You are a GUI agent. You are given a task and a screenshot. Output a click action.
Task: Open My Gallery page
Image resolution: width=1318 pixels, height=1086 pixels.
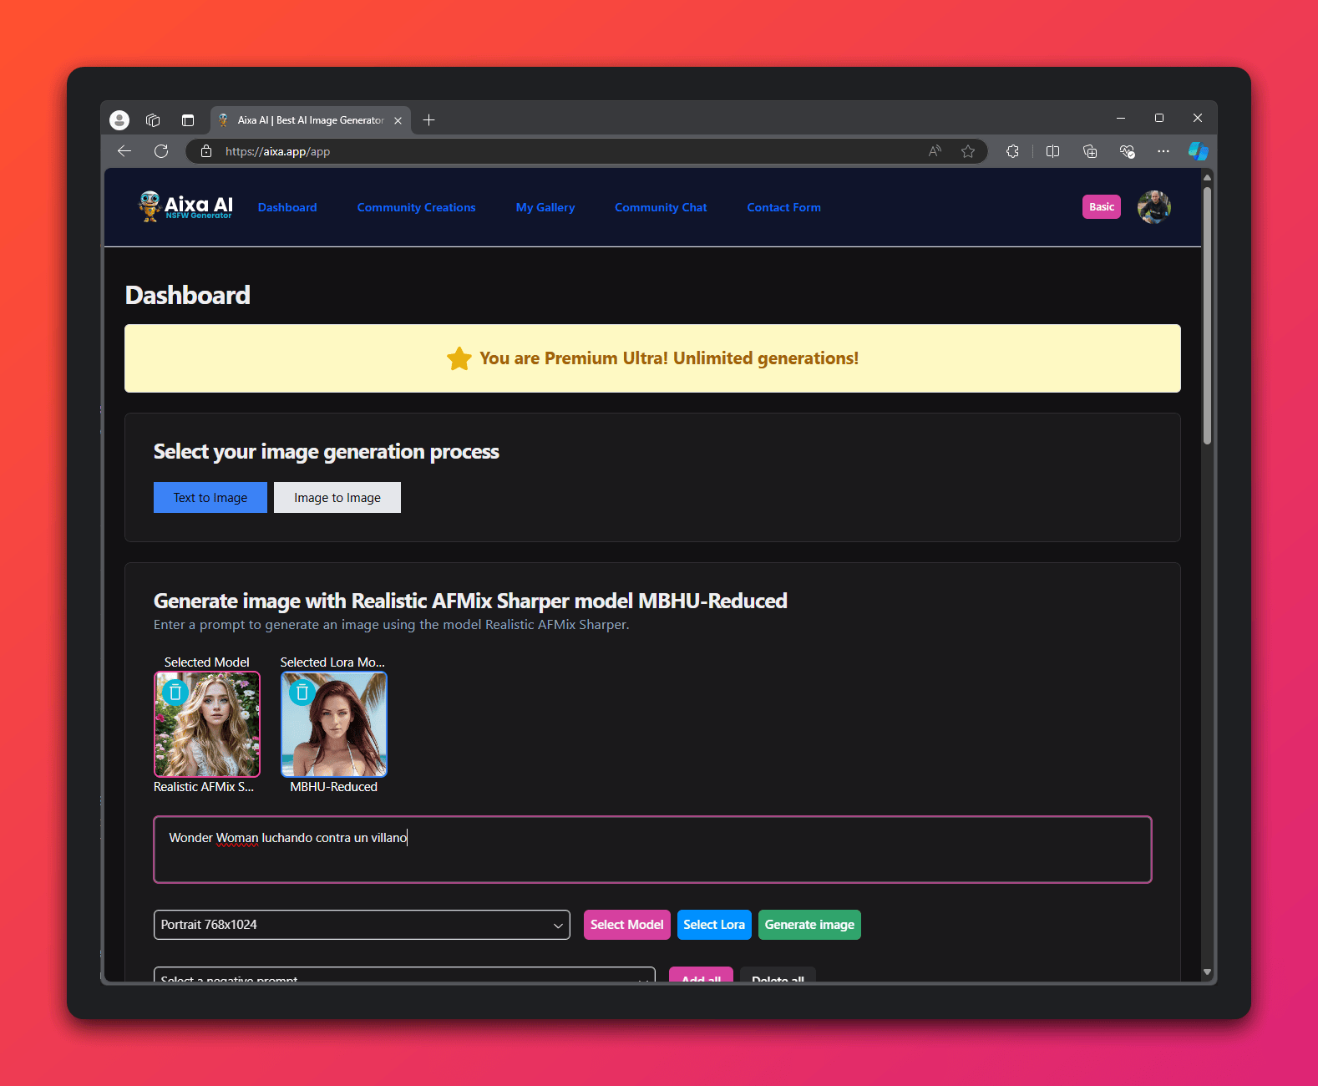tap(545, 207)
